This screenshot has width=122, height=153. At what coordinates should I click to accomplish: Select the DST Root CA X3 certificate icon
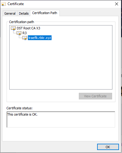click(13, 28)
